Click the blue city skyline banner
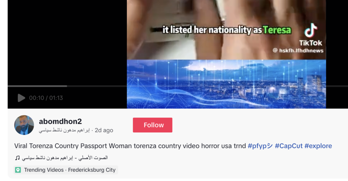 coord(226,84)
